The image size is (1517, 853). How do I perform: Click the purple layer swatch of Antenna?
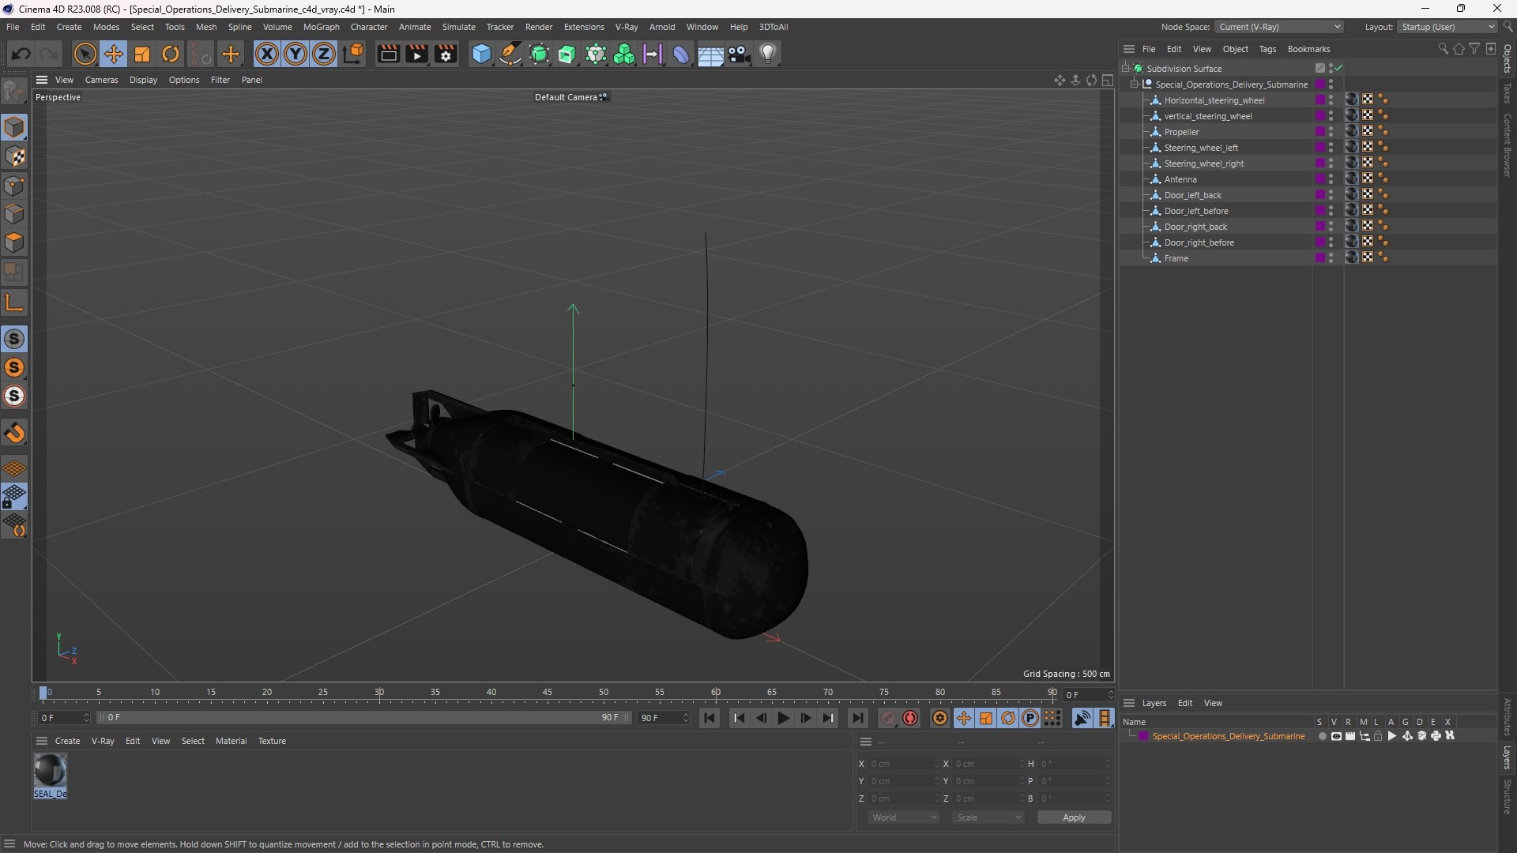click(x=1319, y=179)
